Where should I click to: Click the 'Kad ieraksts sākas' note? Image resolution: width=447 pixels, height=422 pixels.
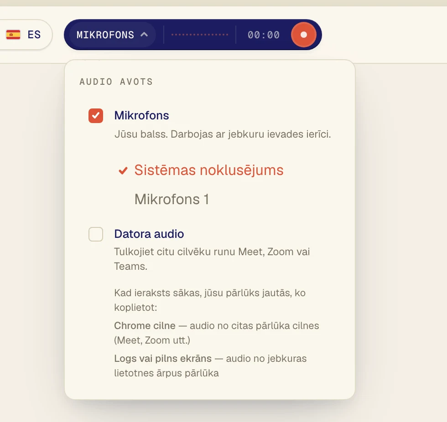(210, 300)
